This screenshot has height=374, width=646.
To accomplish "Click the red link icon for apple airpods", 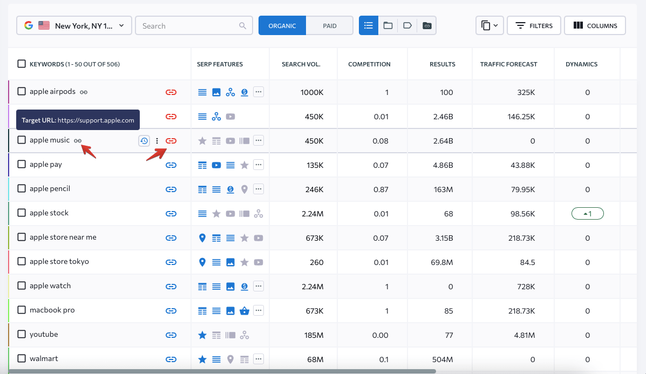I will pos(171,92).
